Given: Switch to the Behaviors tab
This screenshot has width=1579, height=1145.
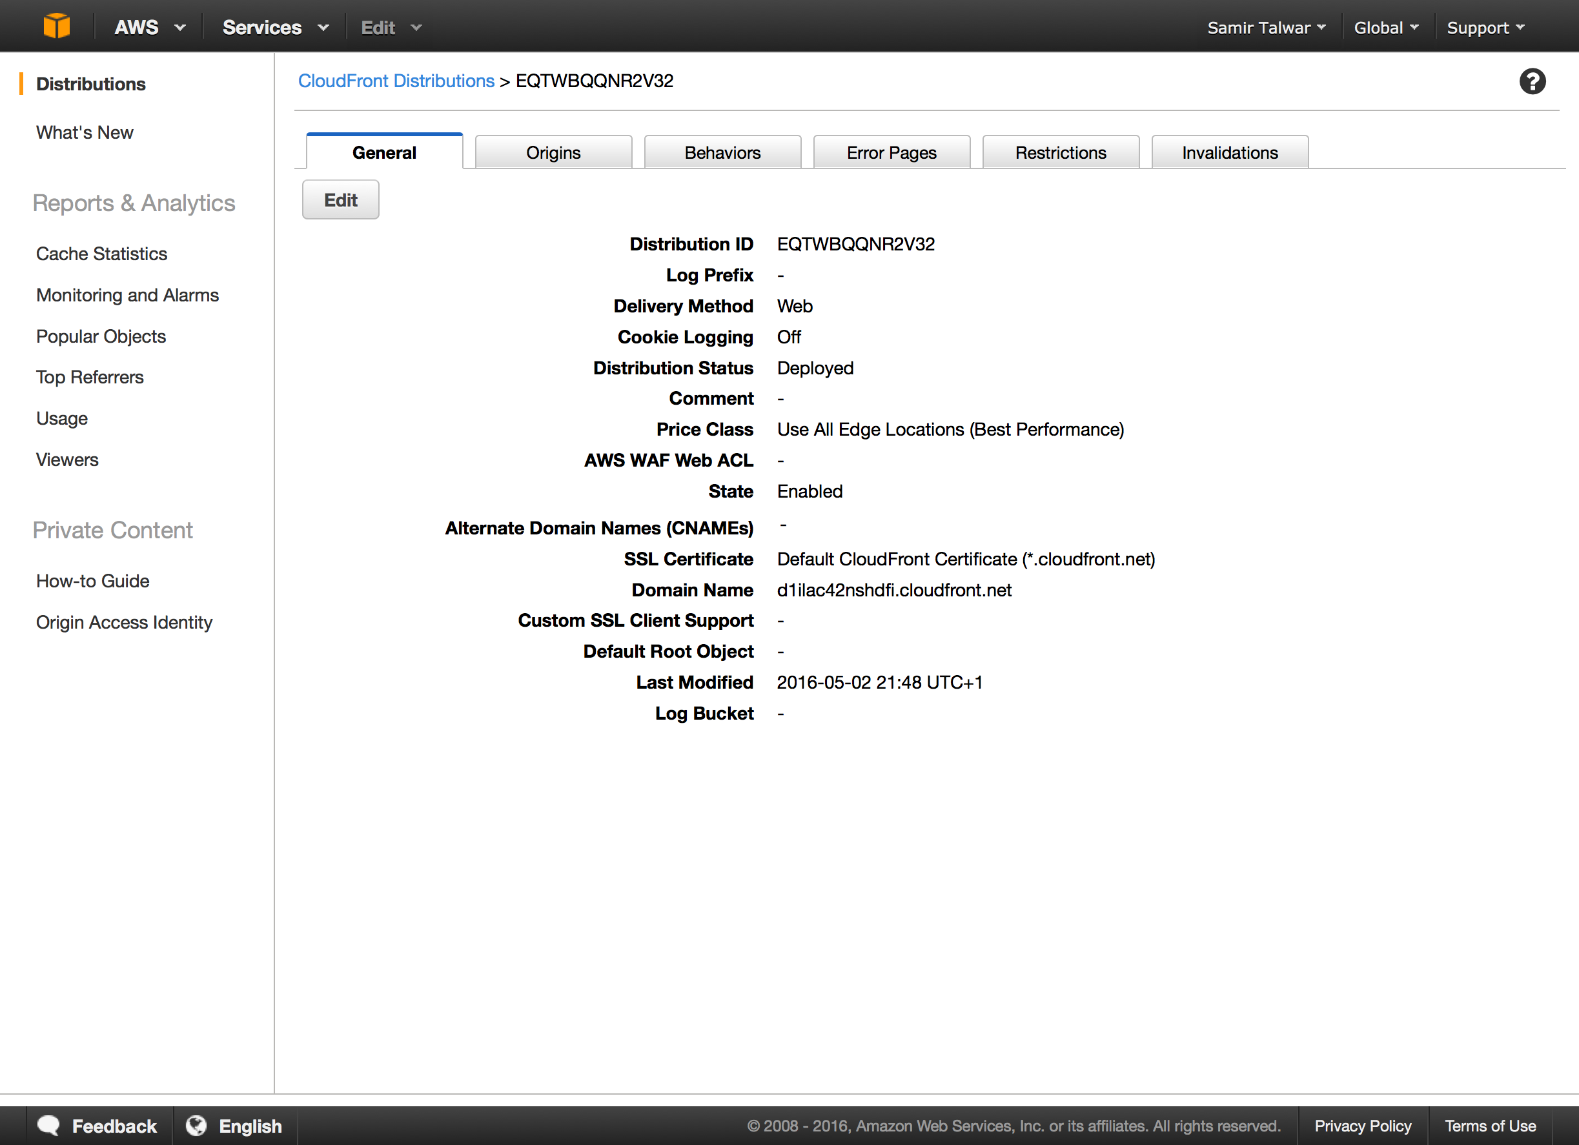Looking at the screenshot, I should coord(722,152).
